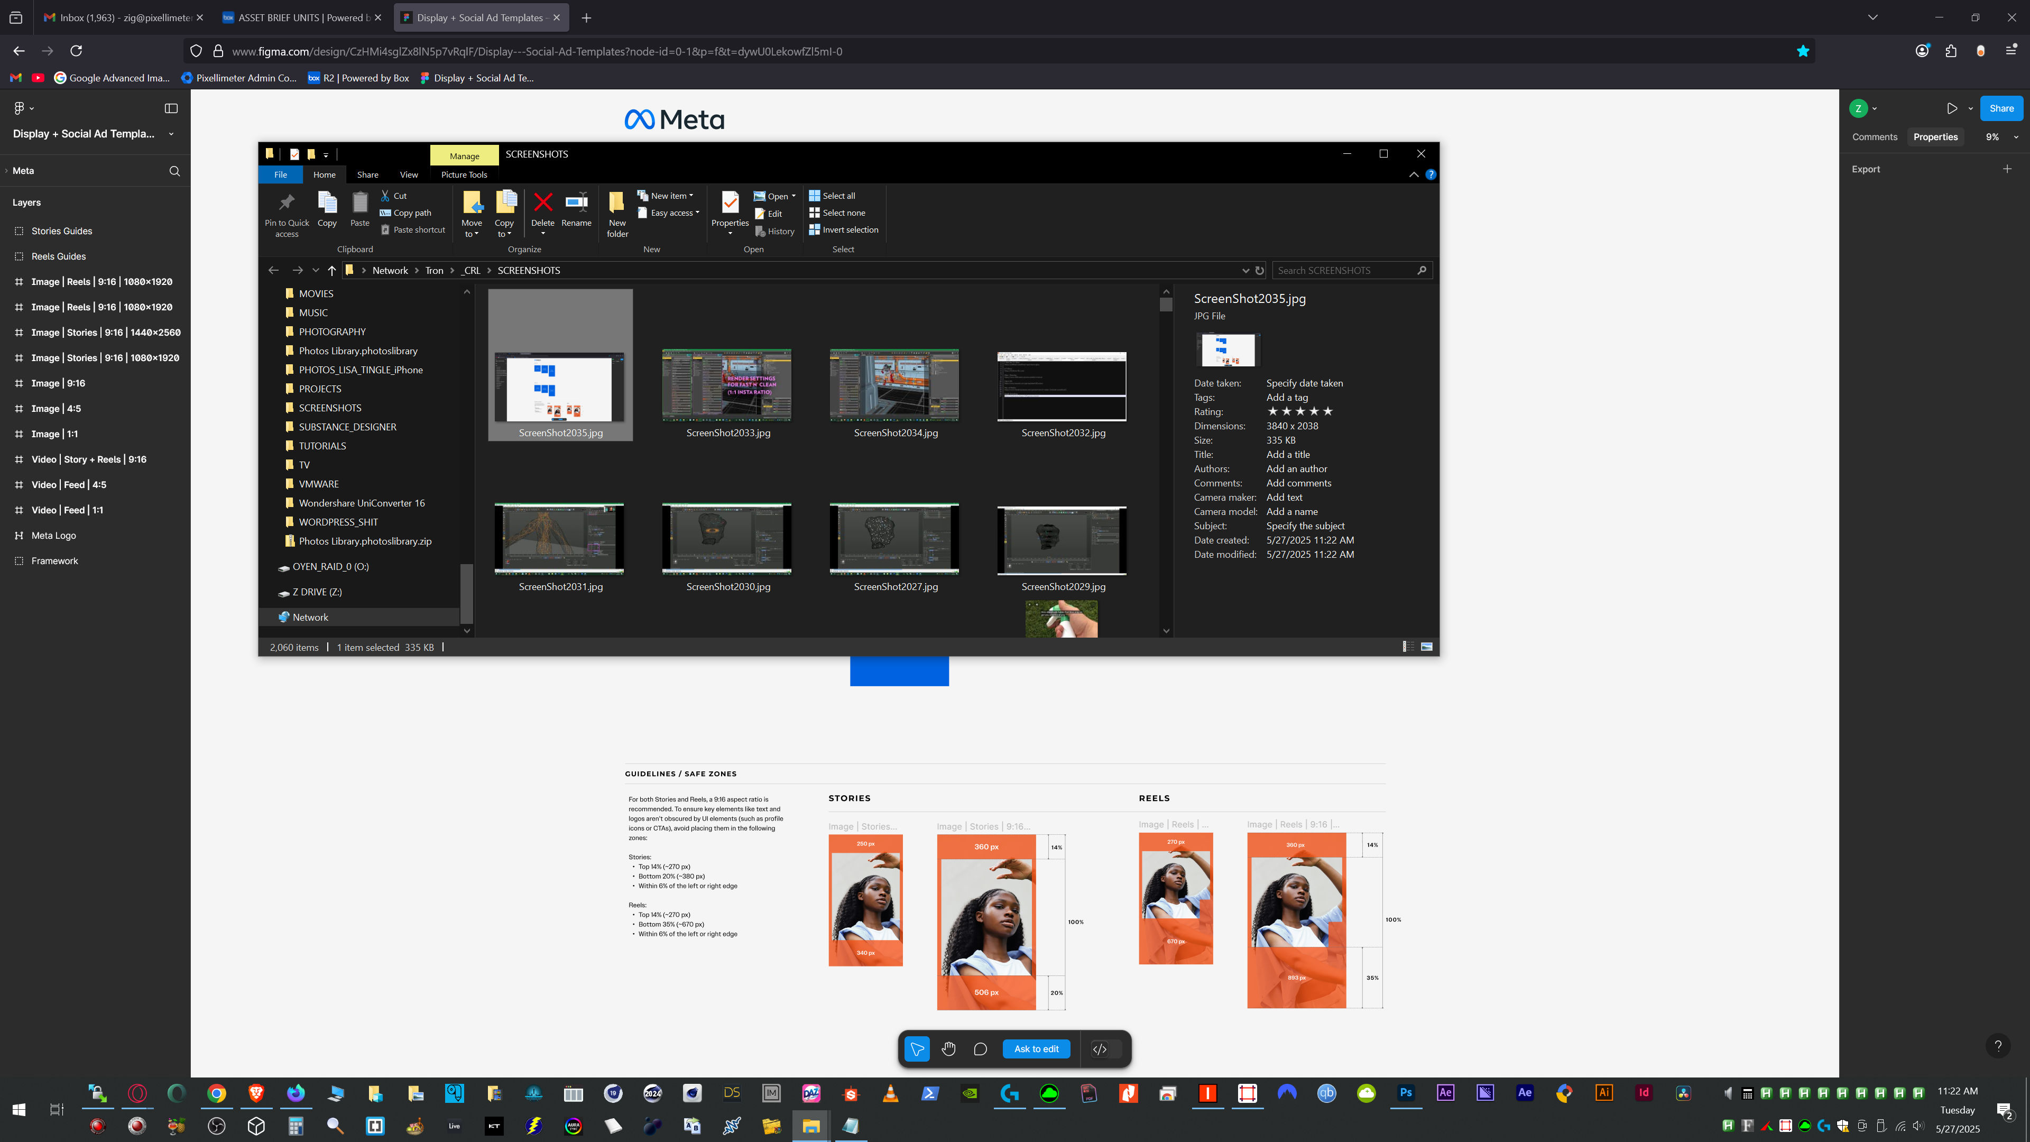Click Copy path in Clipboard group
Image resolution: width=2030 pixels, height=1142 pixels.
pos(405,213)
